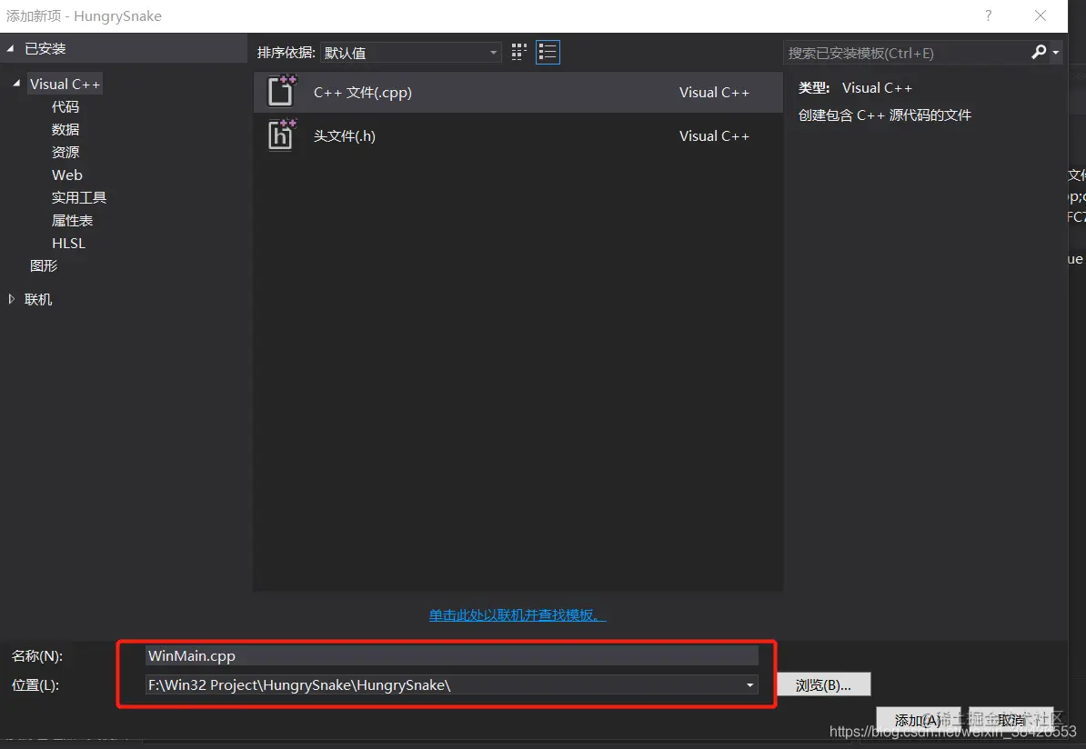Click 单击此处以联机并查找模板 link
Image resolution: width=1086 pixels, height=749 pixels.
point(518,615)
